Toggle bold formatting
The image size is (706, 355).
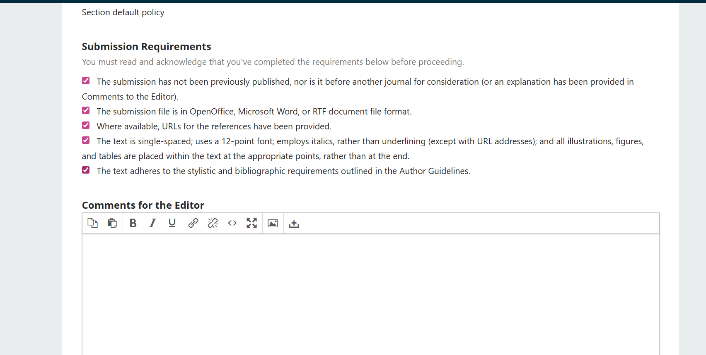tap(133, 223)
